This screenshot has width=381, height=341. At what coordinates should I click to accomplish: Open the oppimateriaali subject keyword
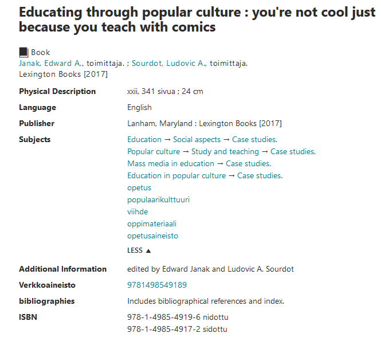tap(152, 224)
